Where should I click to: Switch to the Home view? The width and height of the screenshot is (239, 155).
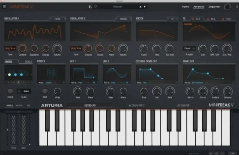[185, 7]
